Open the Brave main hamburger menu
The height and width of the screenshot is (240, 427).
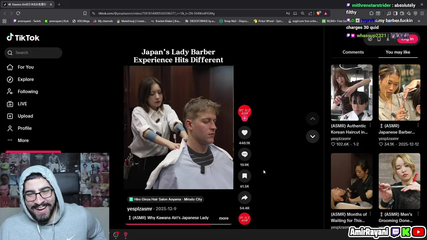[x=422, y=13]
